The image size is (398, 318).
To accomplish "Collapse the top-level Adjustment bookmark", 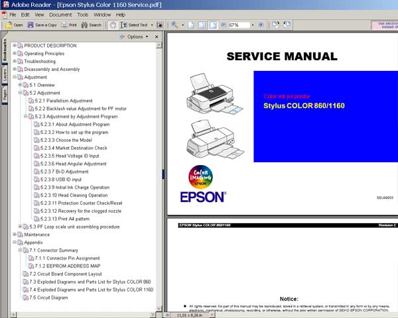I will point(15,77).
